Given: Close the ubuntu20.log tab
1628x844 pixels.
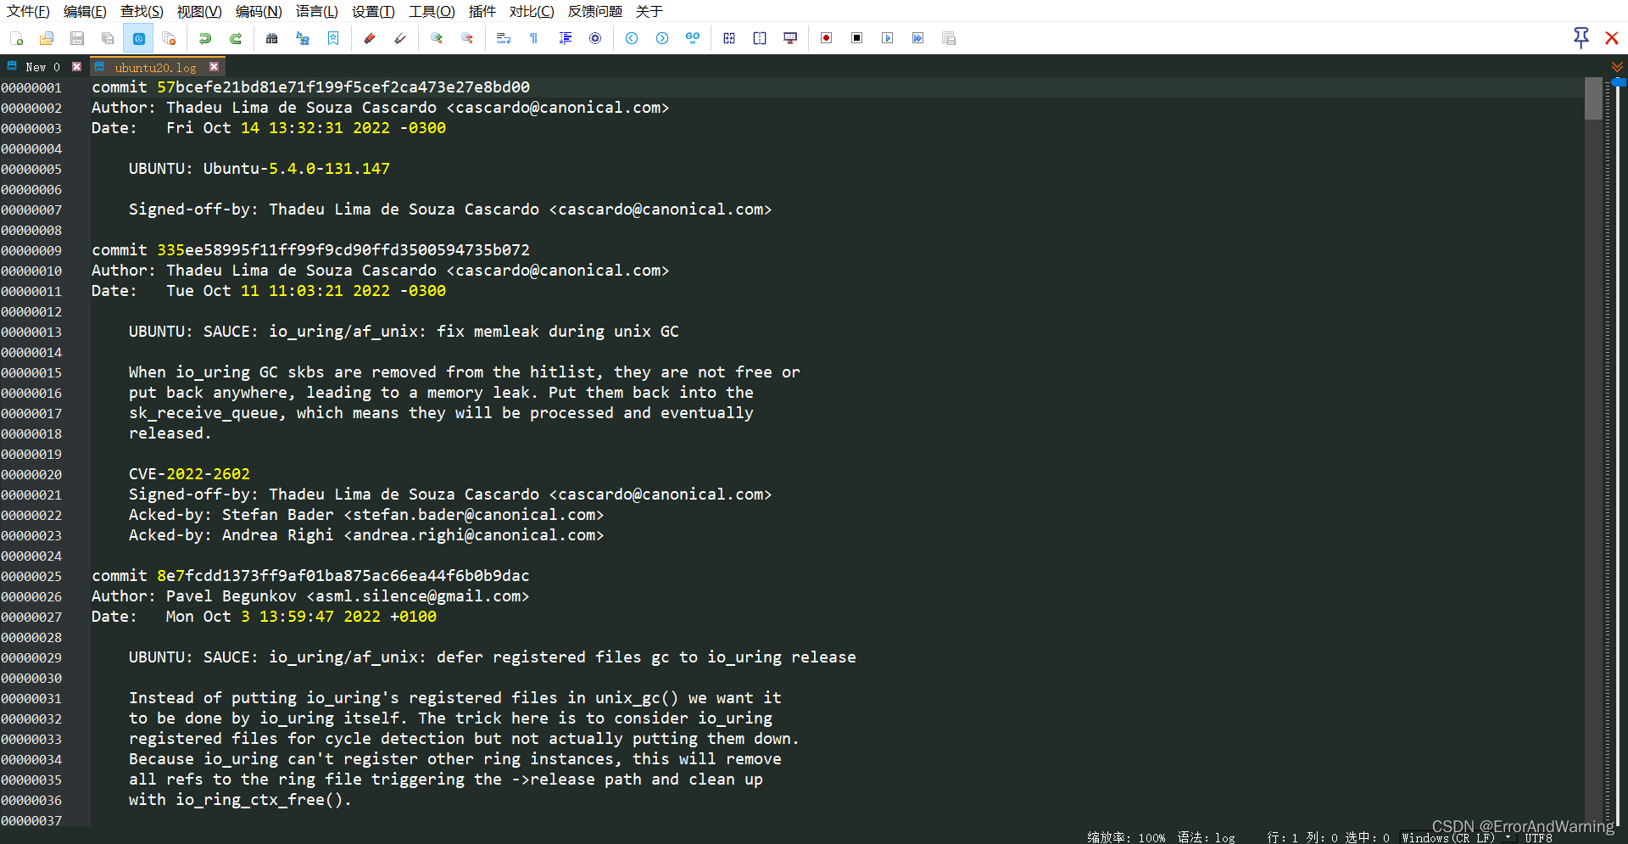Looking at the screenshot, I should [214, 66].
